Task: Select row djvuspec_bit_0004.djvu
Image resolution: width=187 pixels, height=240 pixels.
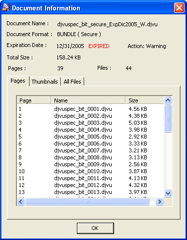Action: (x=90, y=130)
